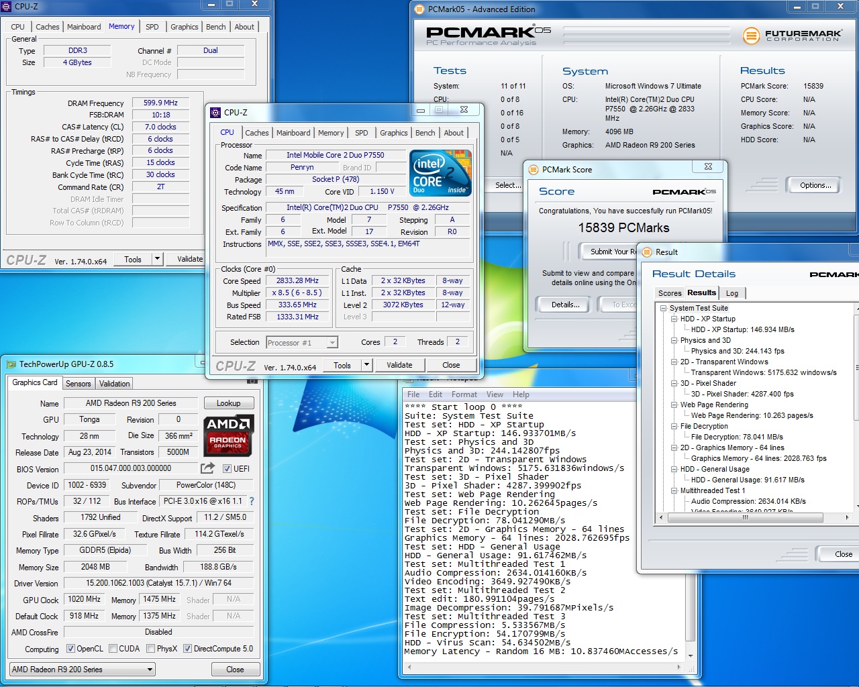Viewport: 859px width, 687px height.
Task: Switch to Sensors tab in GPU-Z
Action: point(78,384)
